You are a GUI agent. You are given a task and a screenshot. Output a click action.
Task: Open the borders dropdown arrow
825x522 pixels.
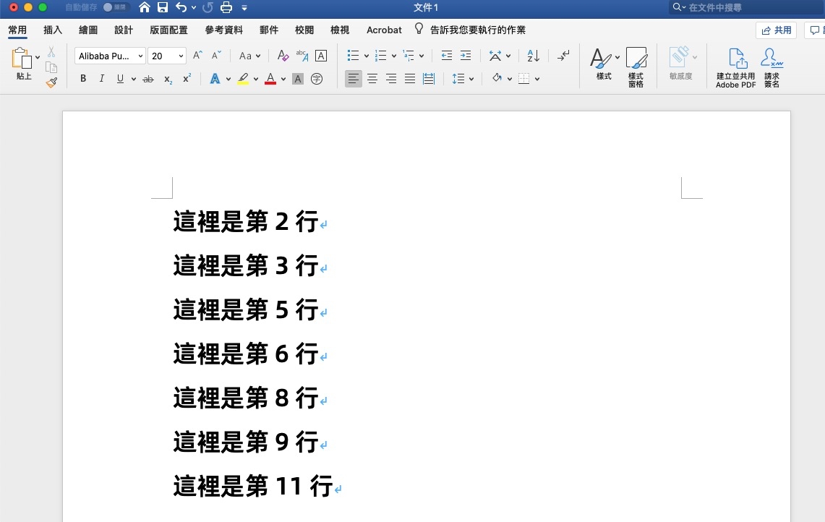[x=537, y=79]
